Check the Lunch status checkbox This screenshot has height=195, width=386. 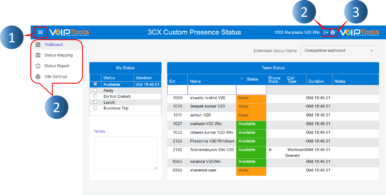pyautogui.click(x=95, y=102)
